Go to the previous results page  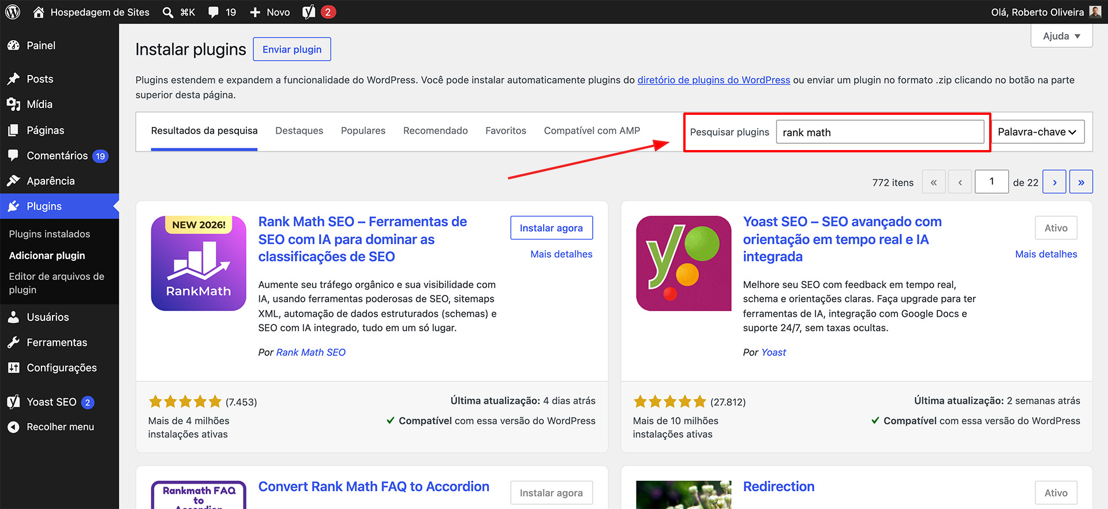pyautogui.click(x=960, y=182)
